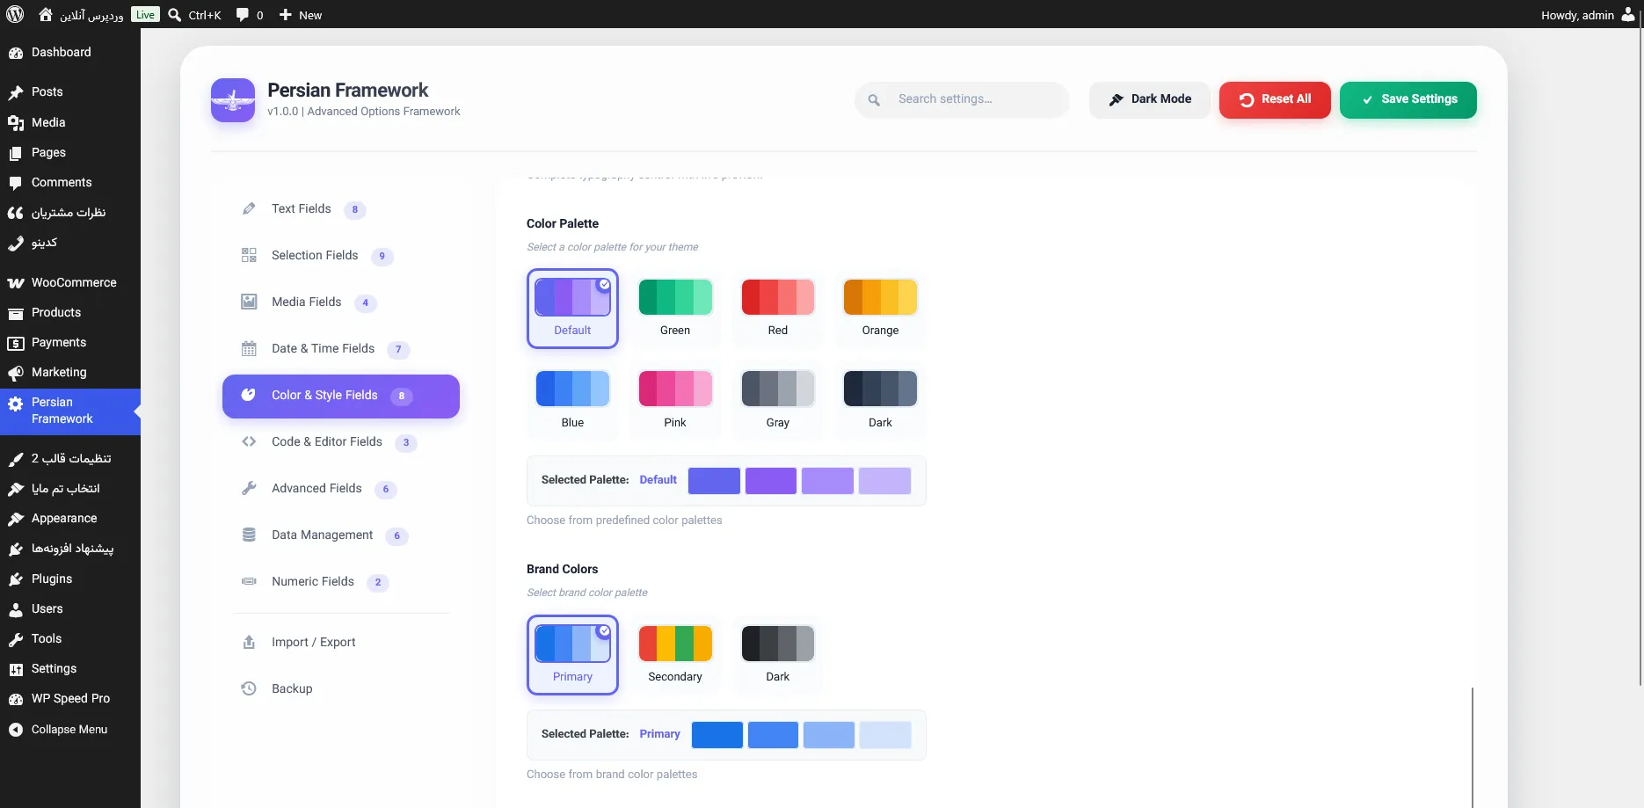This screenshot has width=1644, height=808.
Task: Toggle Dark Mode button
Action: pos(1150,100)
